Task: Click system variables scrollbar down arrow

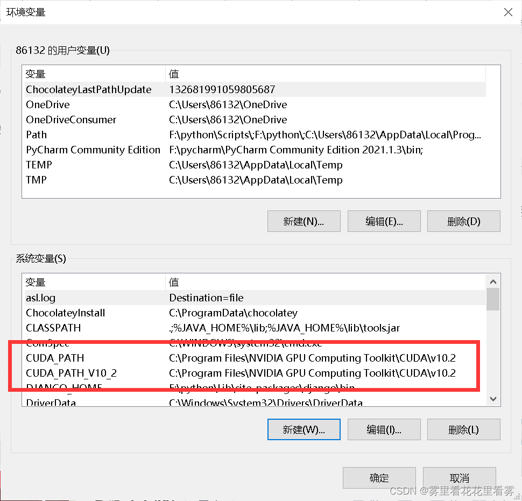Action: pyautogui.click(x=493, y=399)
